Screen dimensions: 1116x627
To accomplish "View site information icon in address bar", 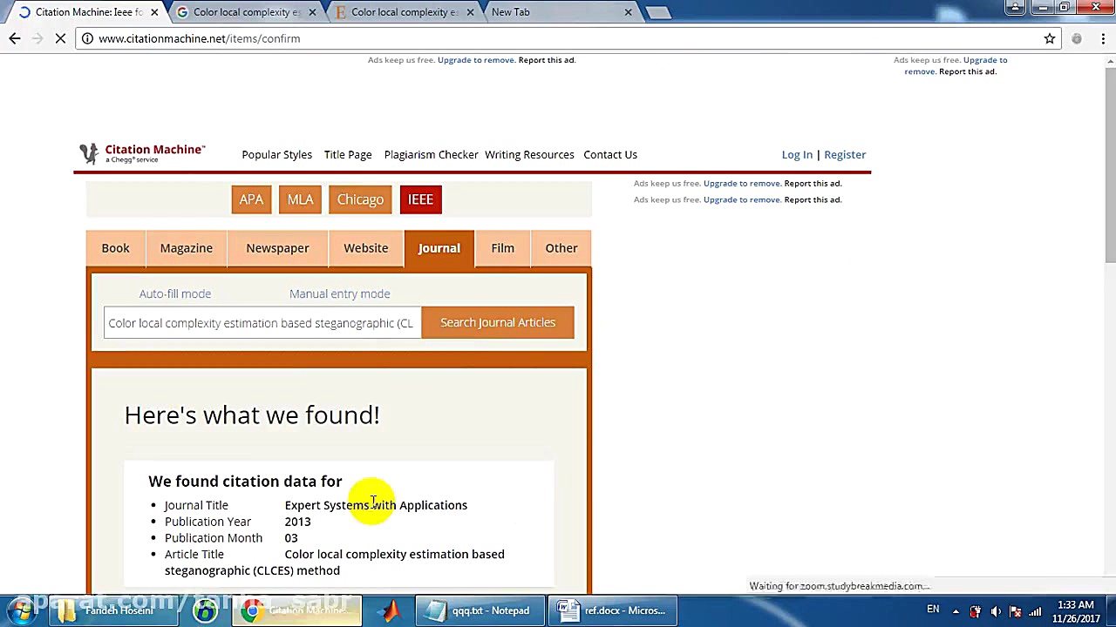I will (x=88, y=38).
